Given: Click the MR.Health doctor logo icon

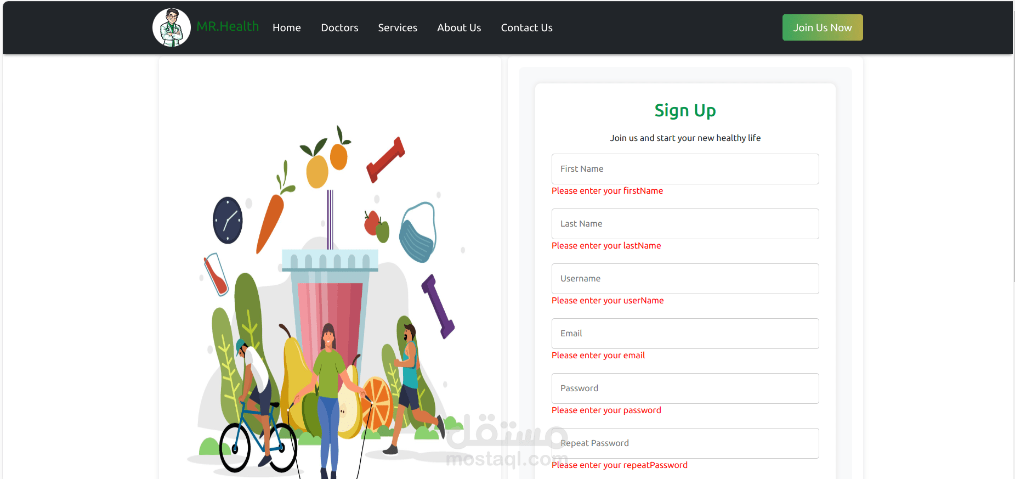Looking at the screenshot, I should (172, 27).
